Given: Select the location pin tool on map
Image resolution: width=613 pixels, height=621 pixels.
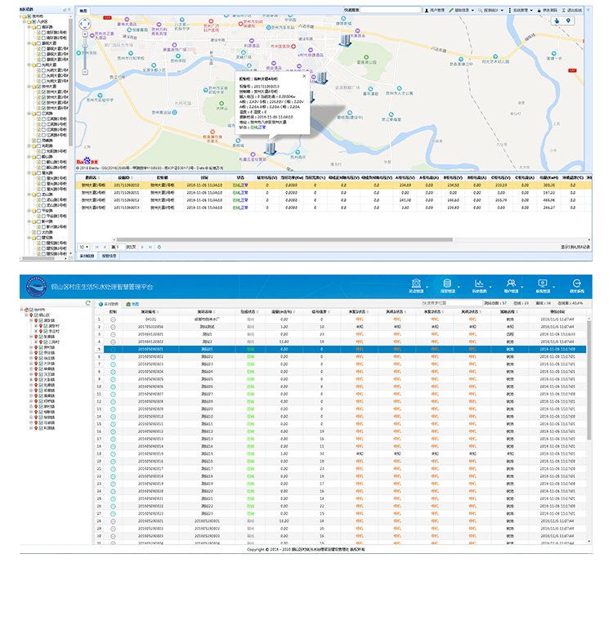Looking at the screenshot, I should pyautogui.click(x=568, y=20).
